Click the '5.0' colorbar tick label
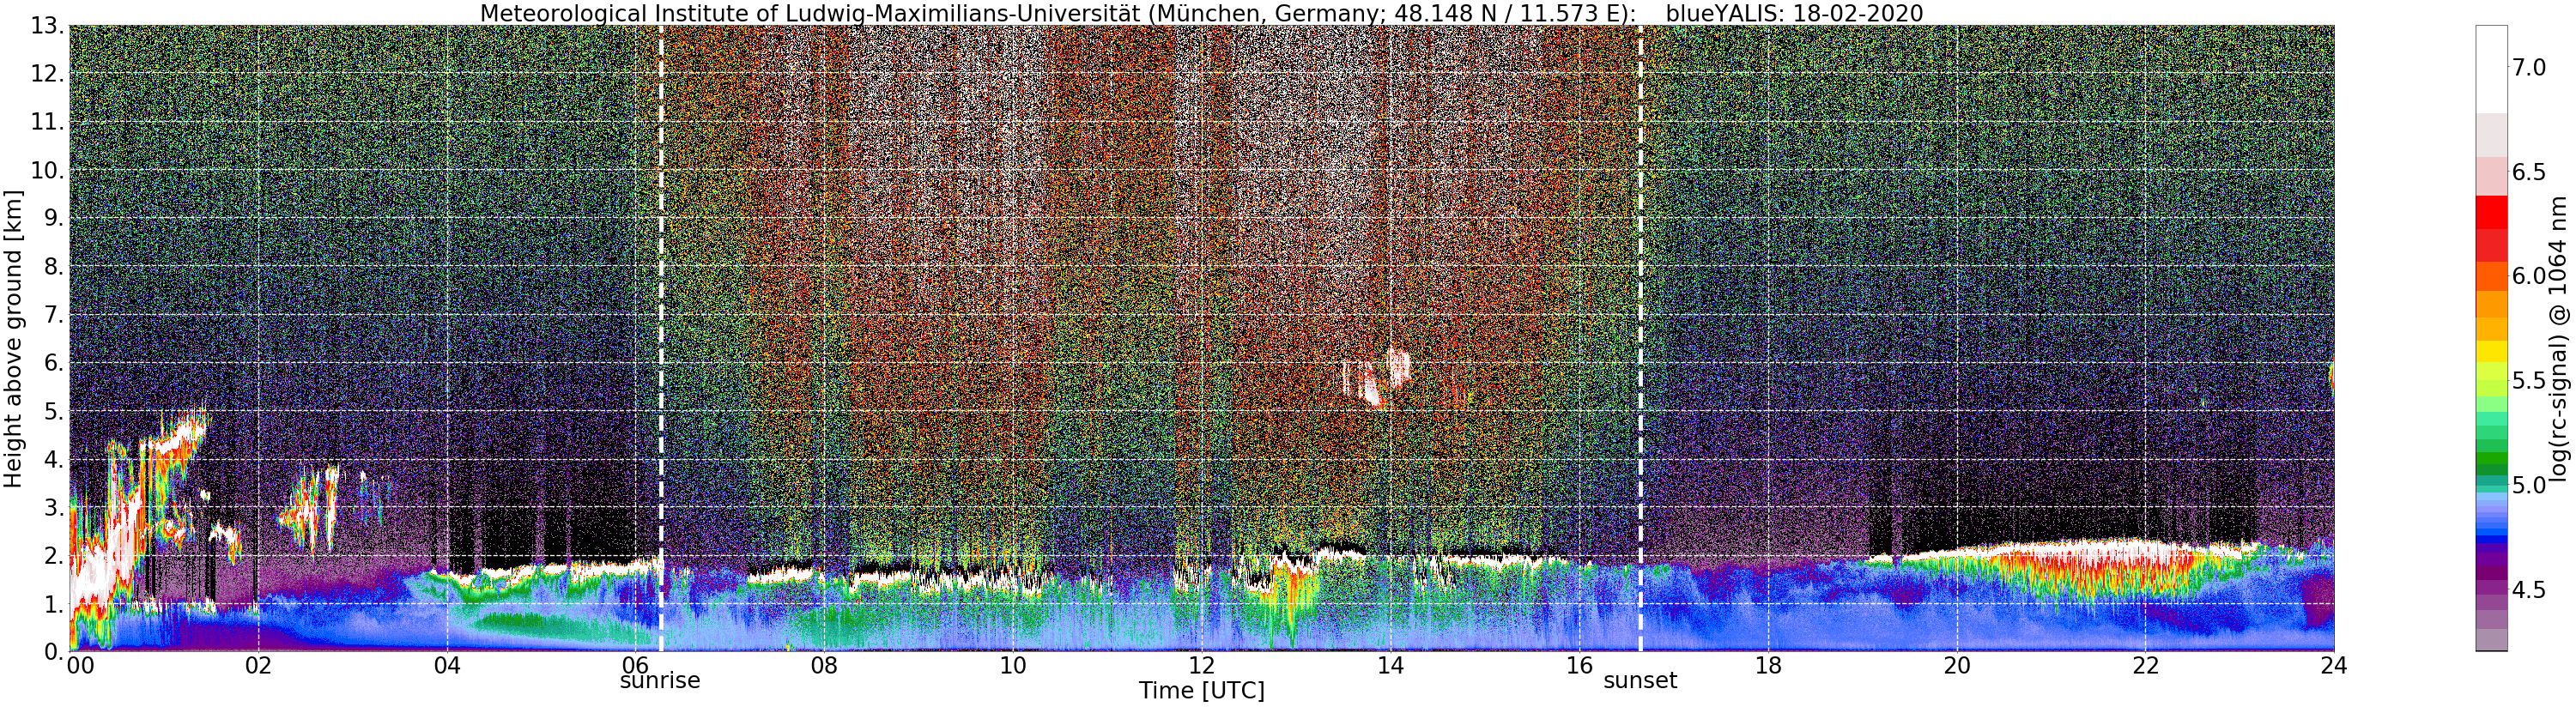This screenshot has height=707, width=2576. tap(2529, 486)
